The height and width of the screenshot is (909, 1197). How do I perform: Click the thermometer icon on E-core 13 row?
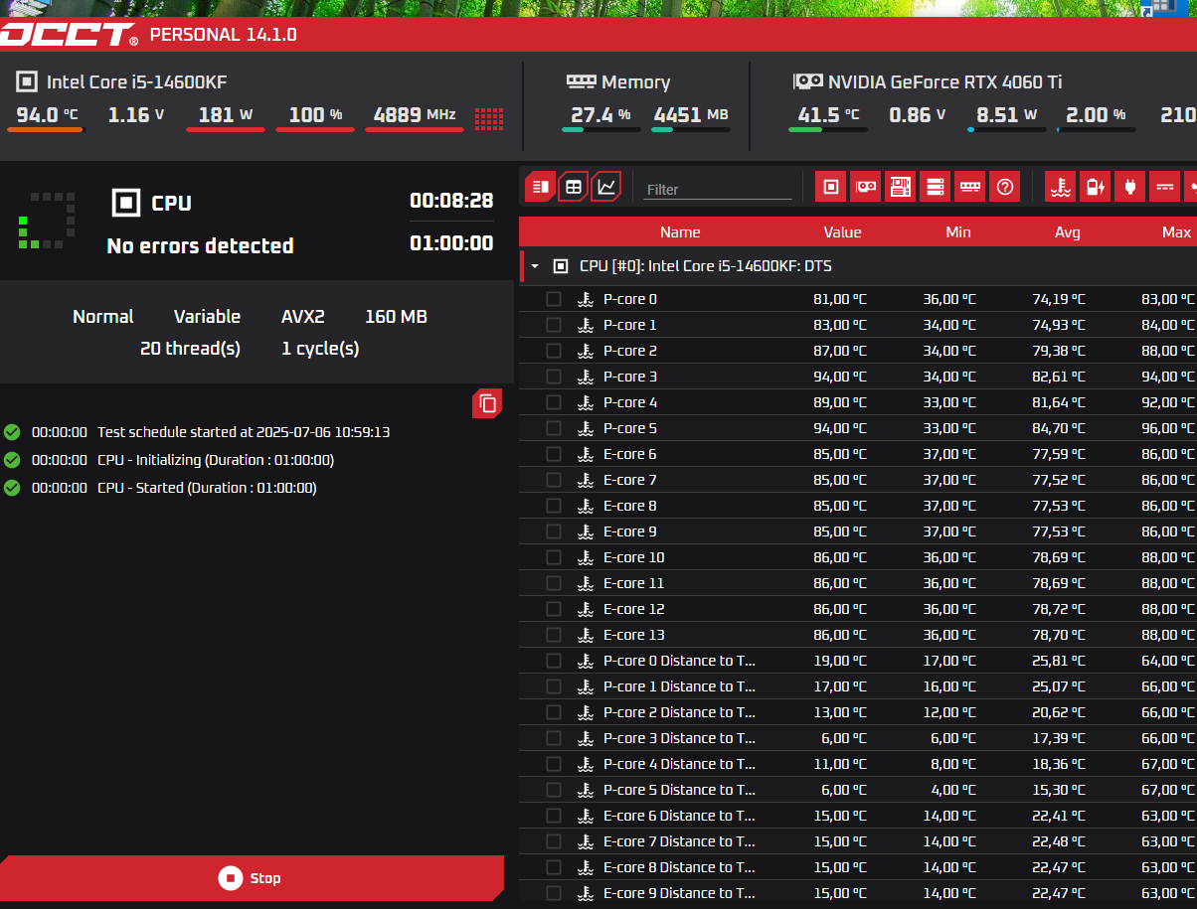(586, 635)
